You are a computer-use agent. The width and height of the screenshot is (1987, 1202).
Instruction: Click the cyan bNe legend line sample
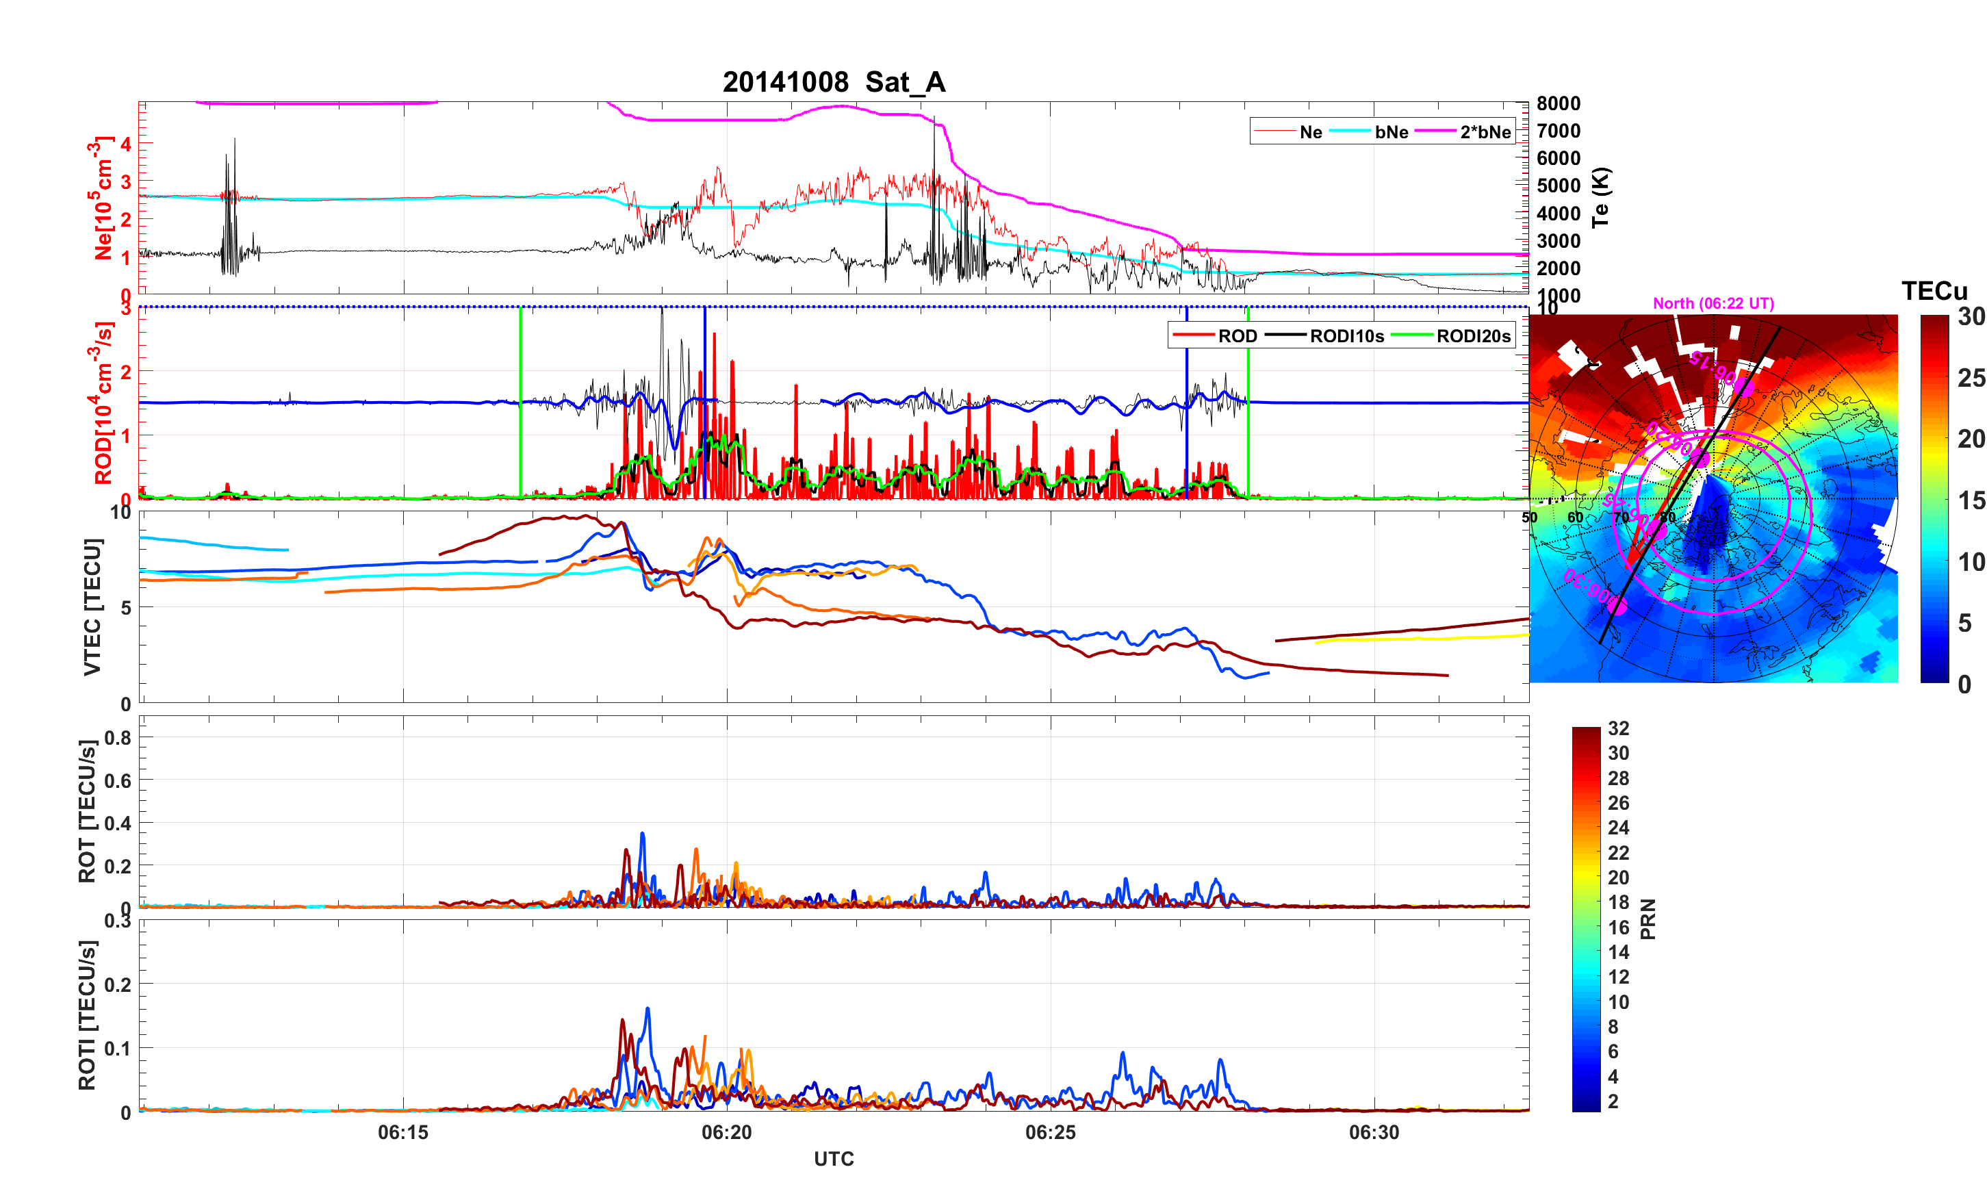[1349, 132]
